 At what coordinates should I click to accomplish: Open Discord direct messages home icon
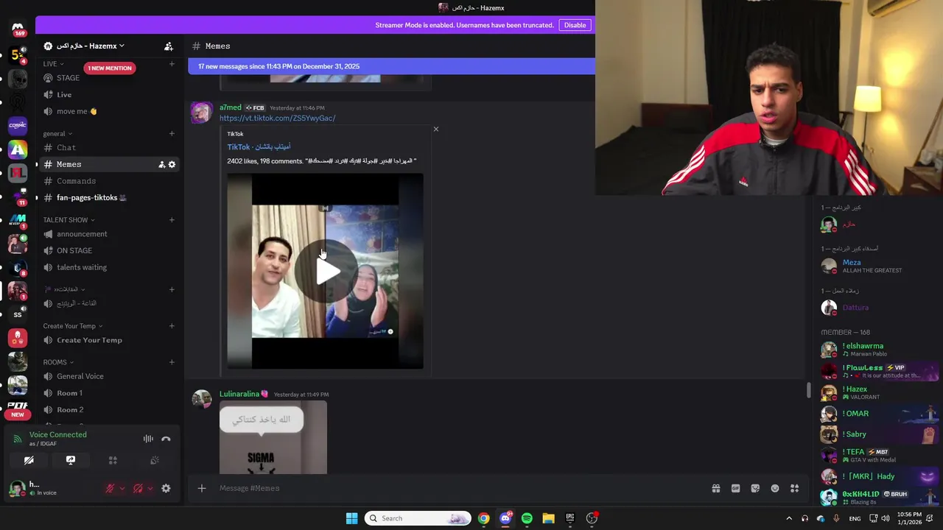click(18, 28)
